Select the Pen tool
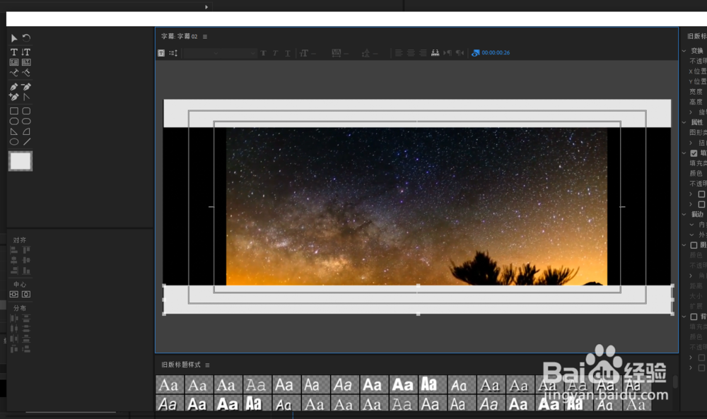Viewport: 707px width, 419px height. point(14,87)
